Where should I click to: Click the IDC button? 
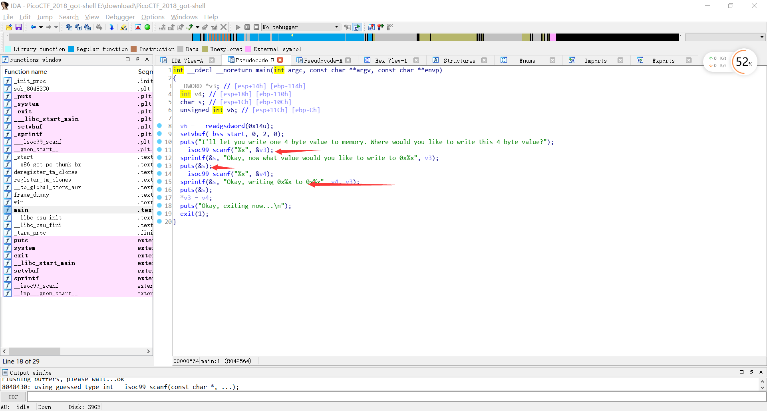pos(13,397)
